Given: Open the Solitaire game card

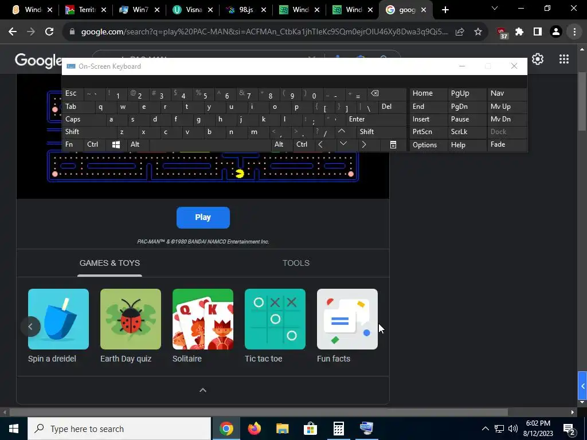Looking at the screenshot, I should [202, 326].
